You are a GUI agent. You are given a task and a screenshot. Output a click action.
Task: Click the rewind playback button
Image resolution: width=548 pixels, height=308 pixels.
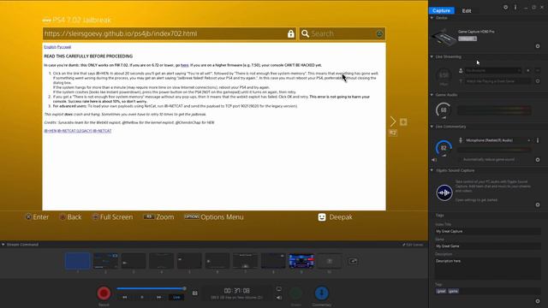125,297
